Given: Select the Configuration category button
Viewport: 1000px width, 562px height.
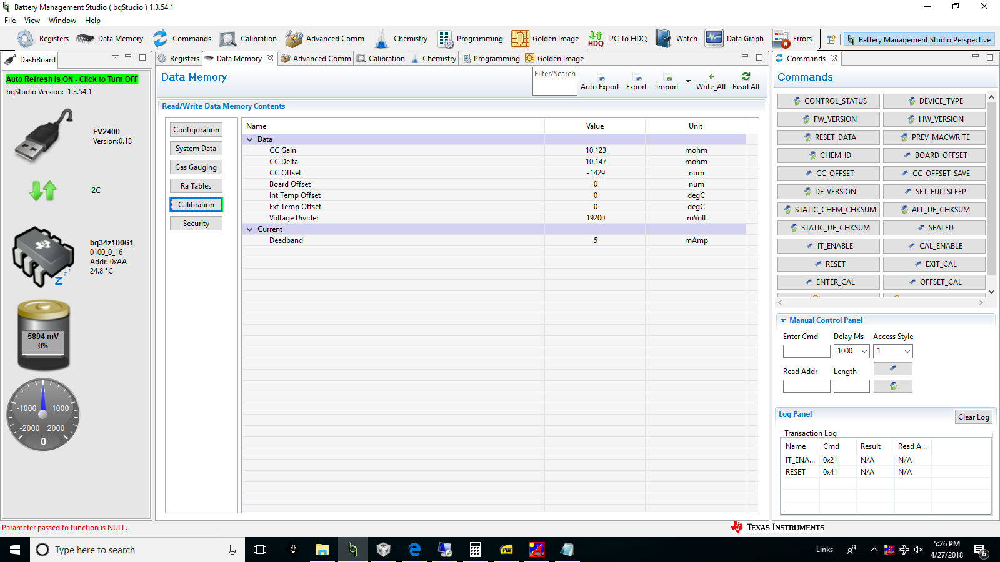Looking at the screenshot, I should (x=196, y=130).
